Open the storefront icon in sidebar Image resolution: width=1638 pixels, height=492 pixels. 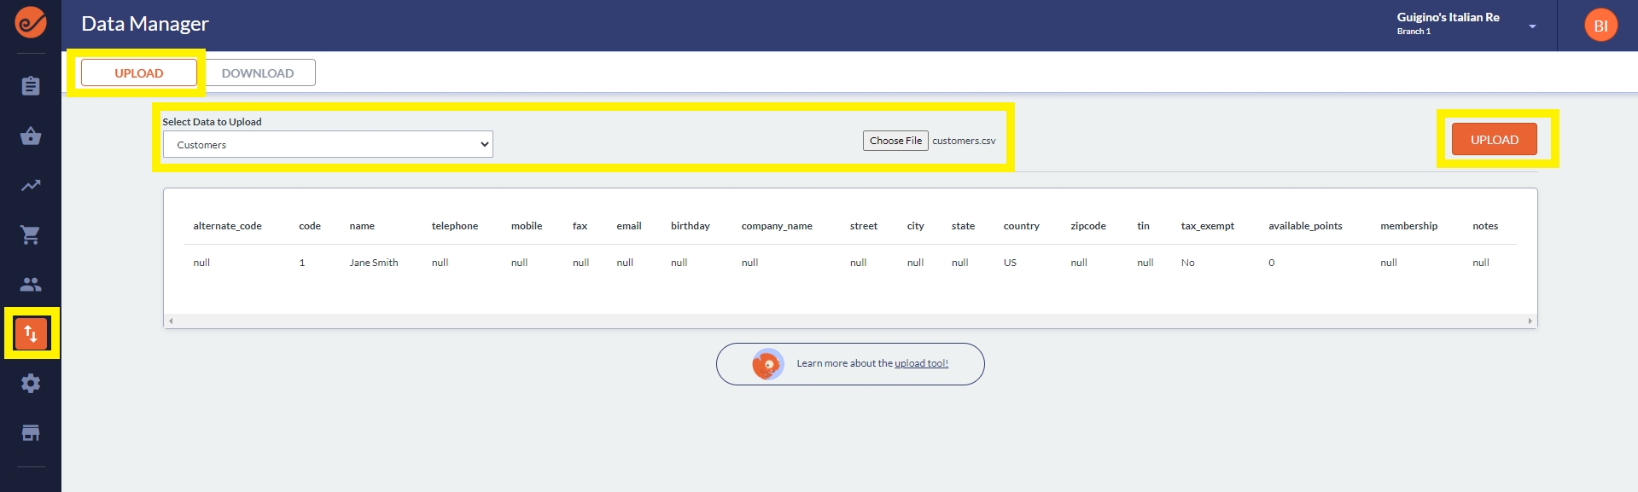point(31,433)
